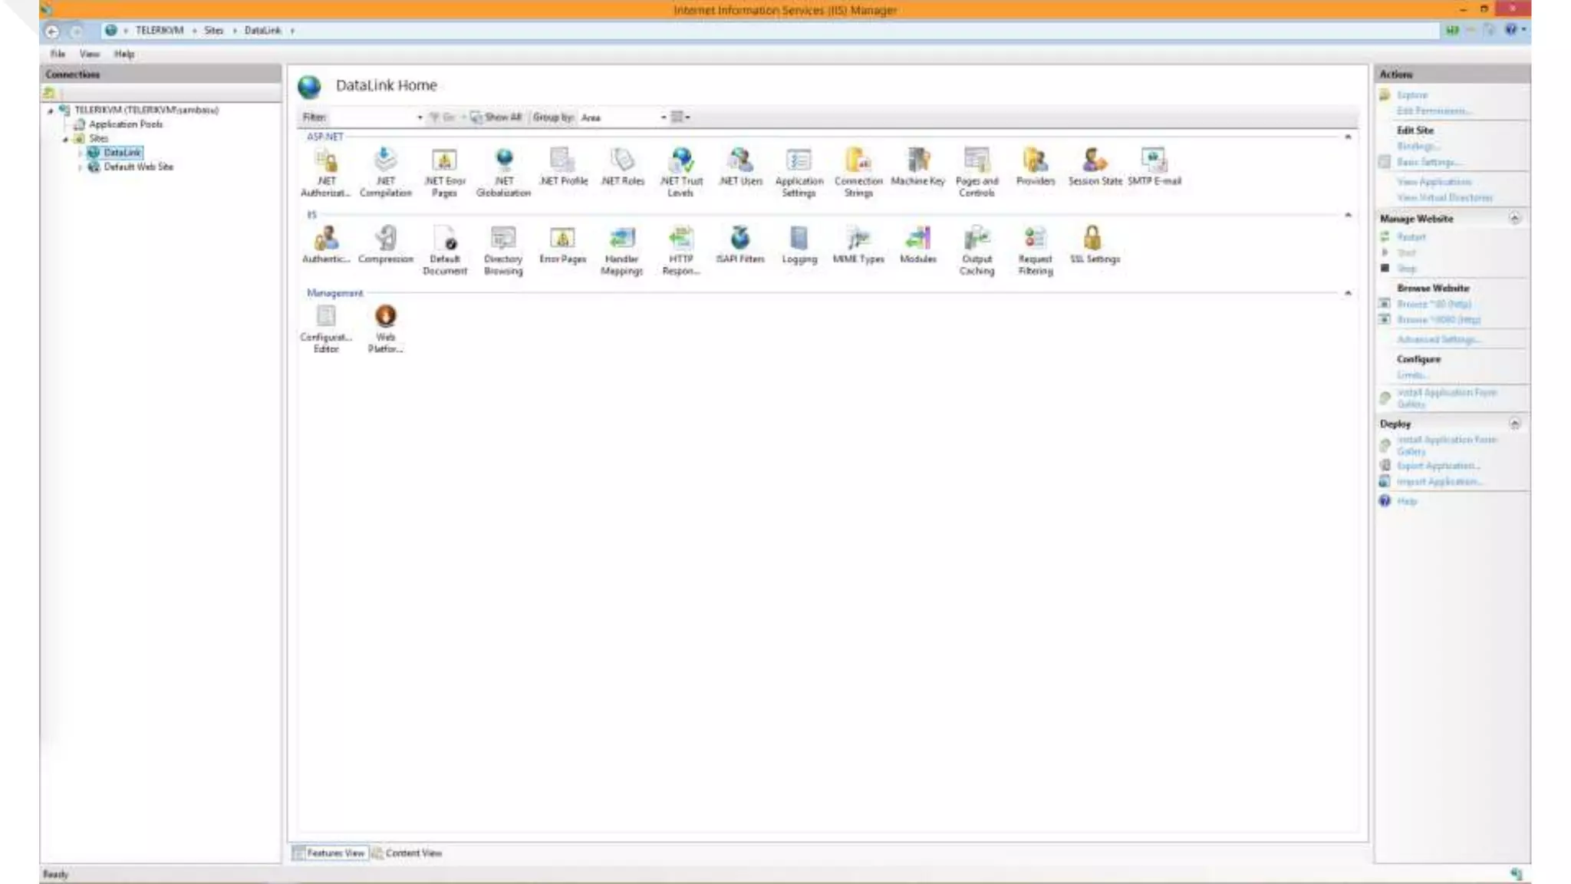Open the File menu
Screen dimensions: 1571x884
click(58, 54)
